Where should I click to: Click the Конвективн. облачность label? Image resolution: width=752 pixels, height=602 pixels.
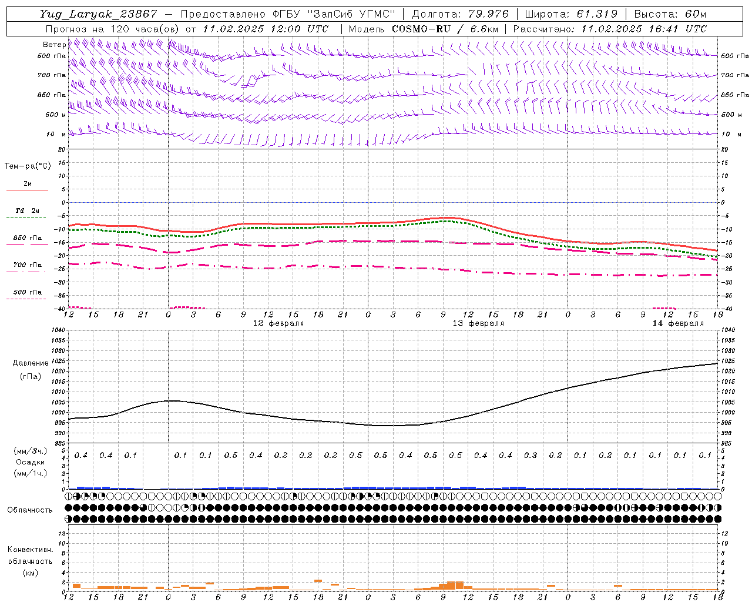[x=30, y=555]
